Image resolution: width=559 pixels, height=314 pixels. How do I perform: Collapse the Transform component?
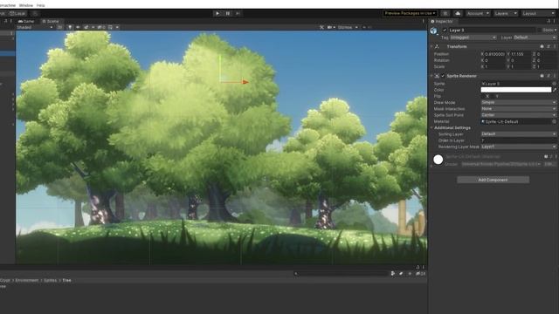[x=431, y=46]
